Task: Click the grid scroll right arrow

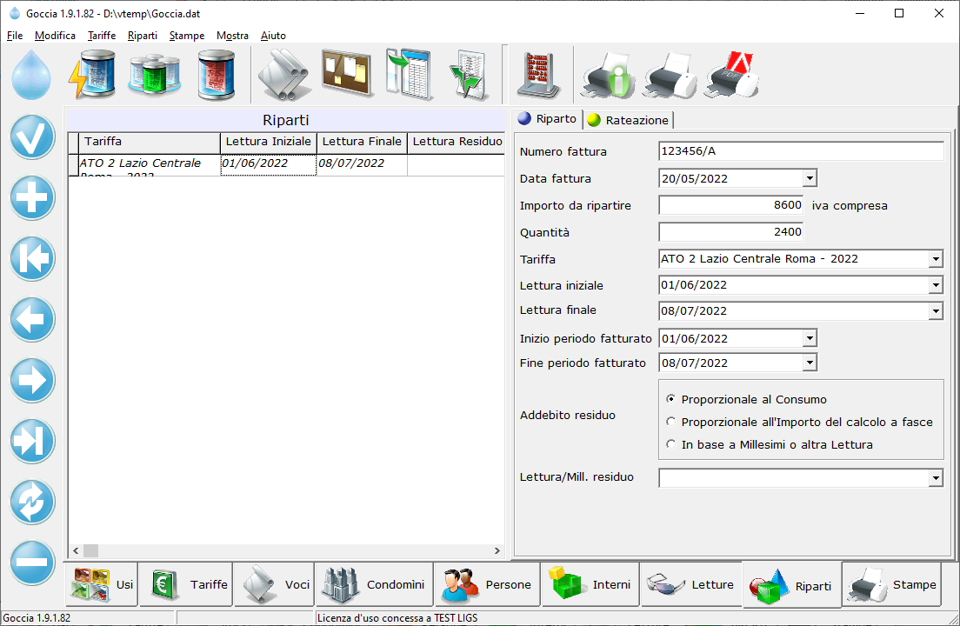Action: click(x=497, y=550)
